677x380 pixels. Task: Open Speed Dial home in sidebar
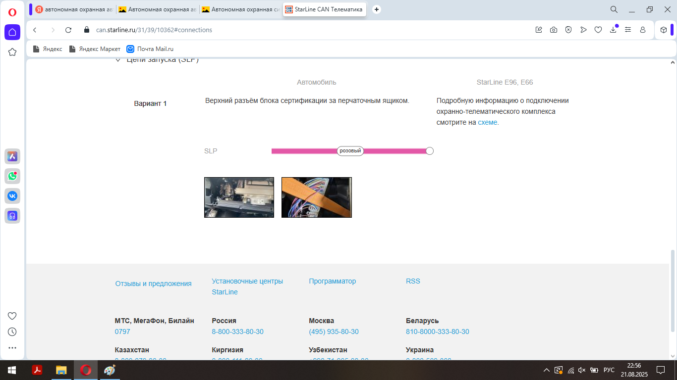click(x=12, y=32)
